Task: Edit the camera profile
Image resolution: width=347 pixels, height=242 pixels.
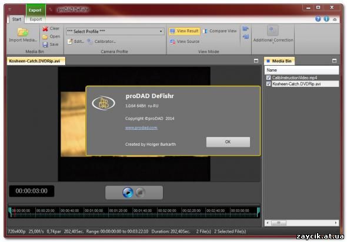Action: pos(76,41)
